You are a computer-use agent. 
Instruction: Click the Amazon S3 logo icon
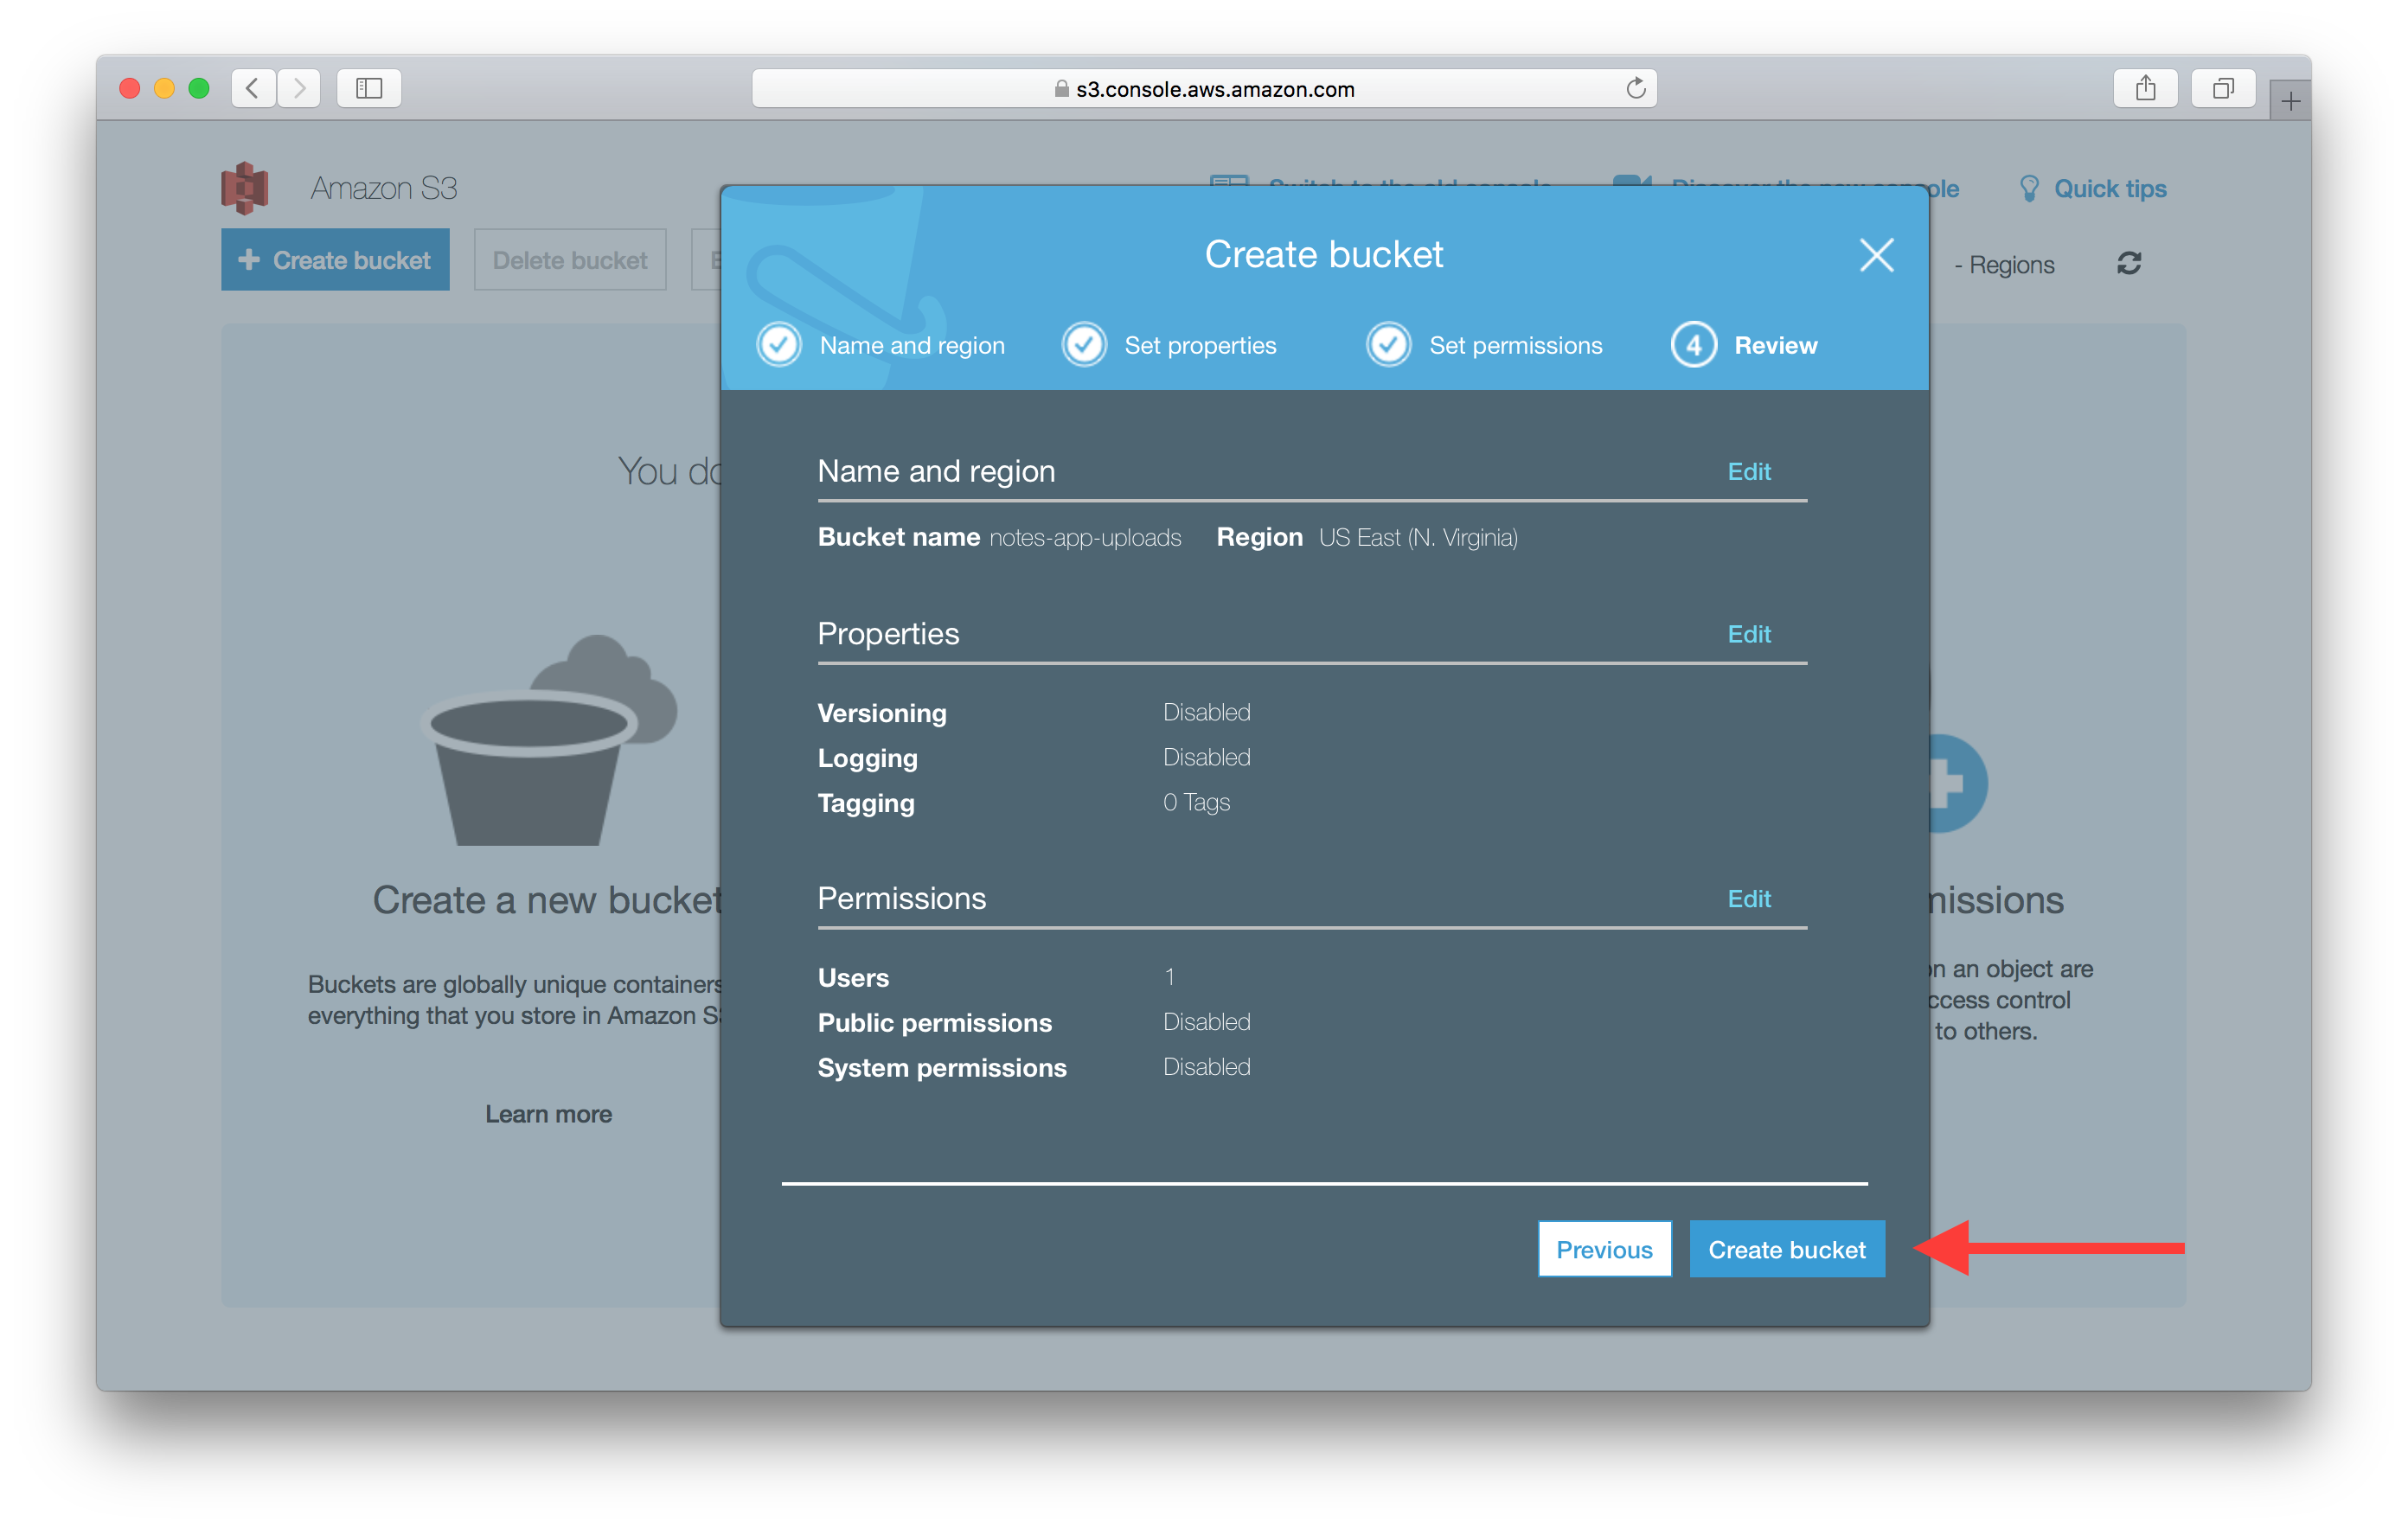tap(245, 188)
